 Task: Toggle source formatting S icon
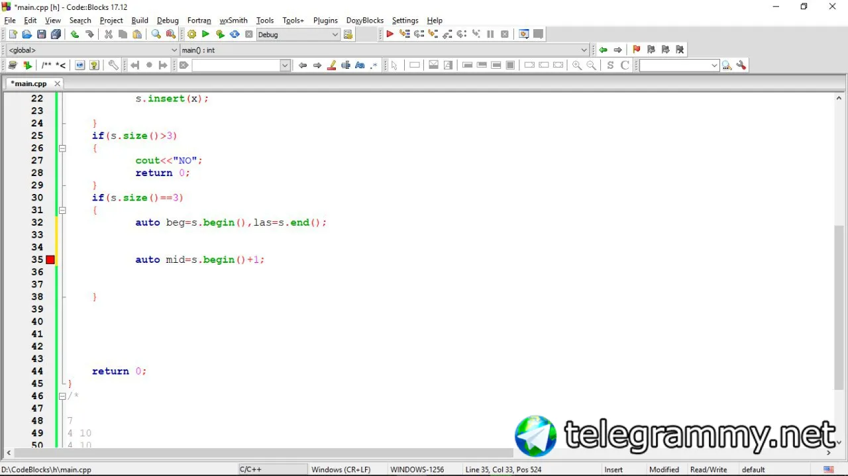click(610, 65)
